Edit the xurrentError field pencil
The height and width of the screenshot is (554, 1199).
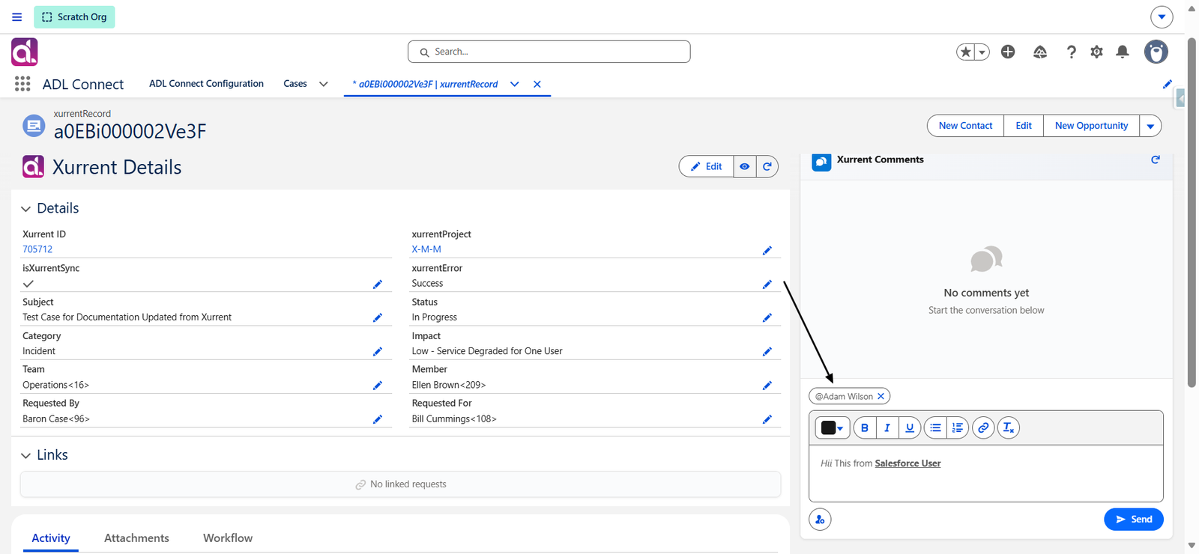(x=767, y=284)
